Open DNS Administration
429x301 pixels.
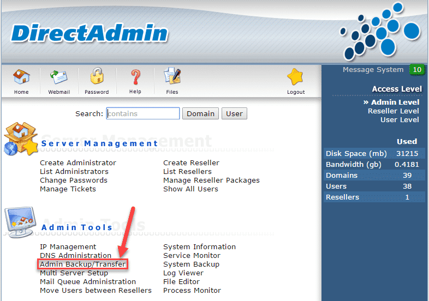pyautogui.click(x=75, y=256)
